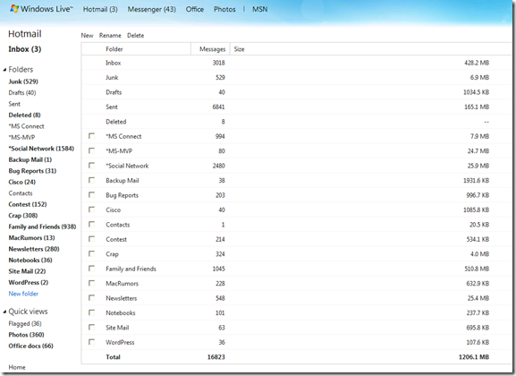Open WordPress (2) in sidebar
The image size is (516, 376).
(29, 282)
